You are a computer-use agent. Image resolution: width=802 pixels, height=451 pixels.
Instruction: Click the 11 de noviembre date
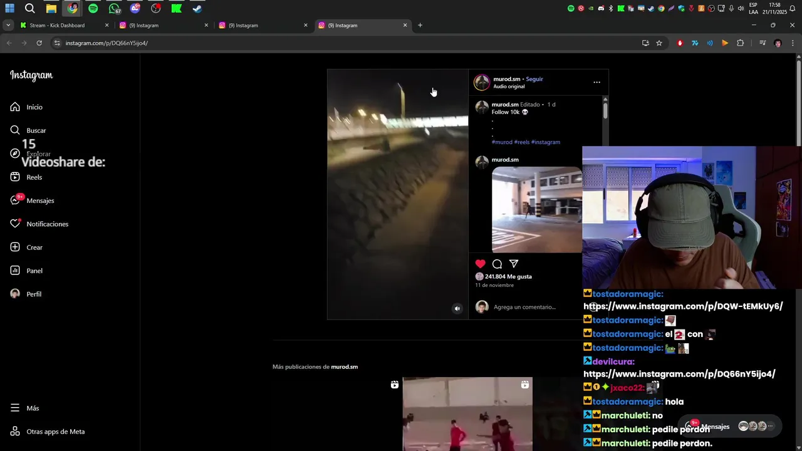[x=494, y=285]
